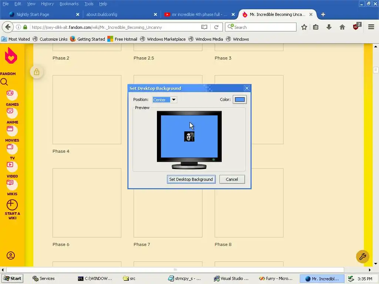The image size is (379, 284).
Task: Open the TV icon in Fandom sidebar
Action: (x=12, y=149)
